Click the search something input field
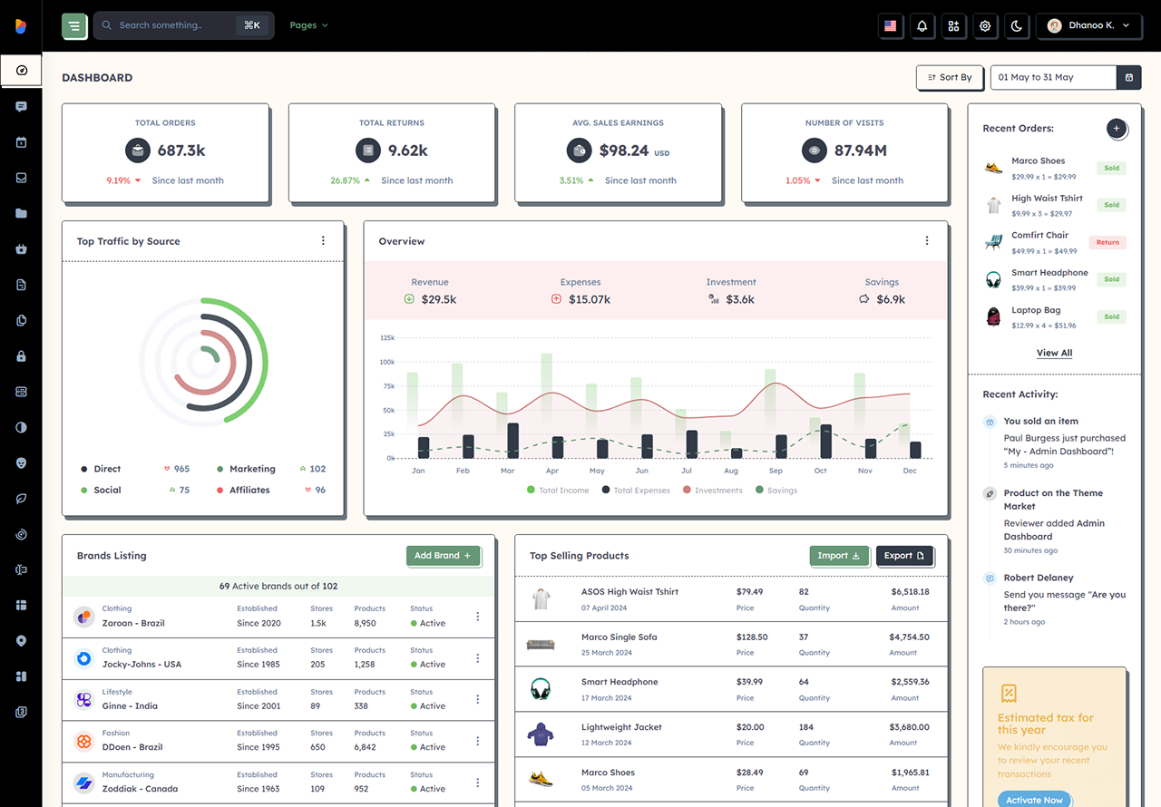Viewport: 1161px width, 807px height. pyautogui.click(x=171, y=25)
